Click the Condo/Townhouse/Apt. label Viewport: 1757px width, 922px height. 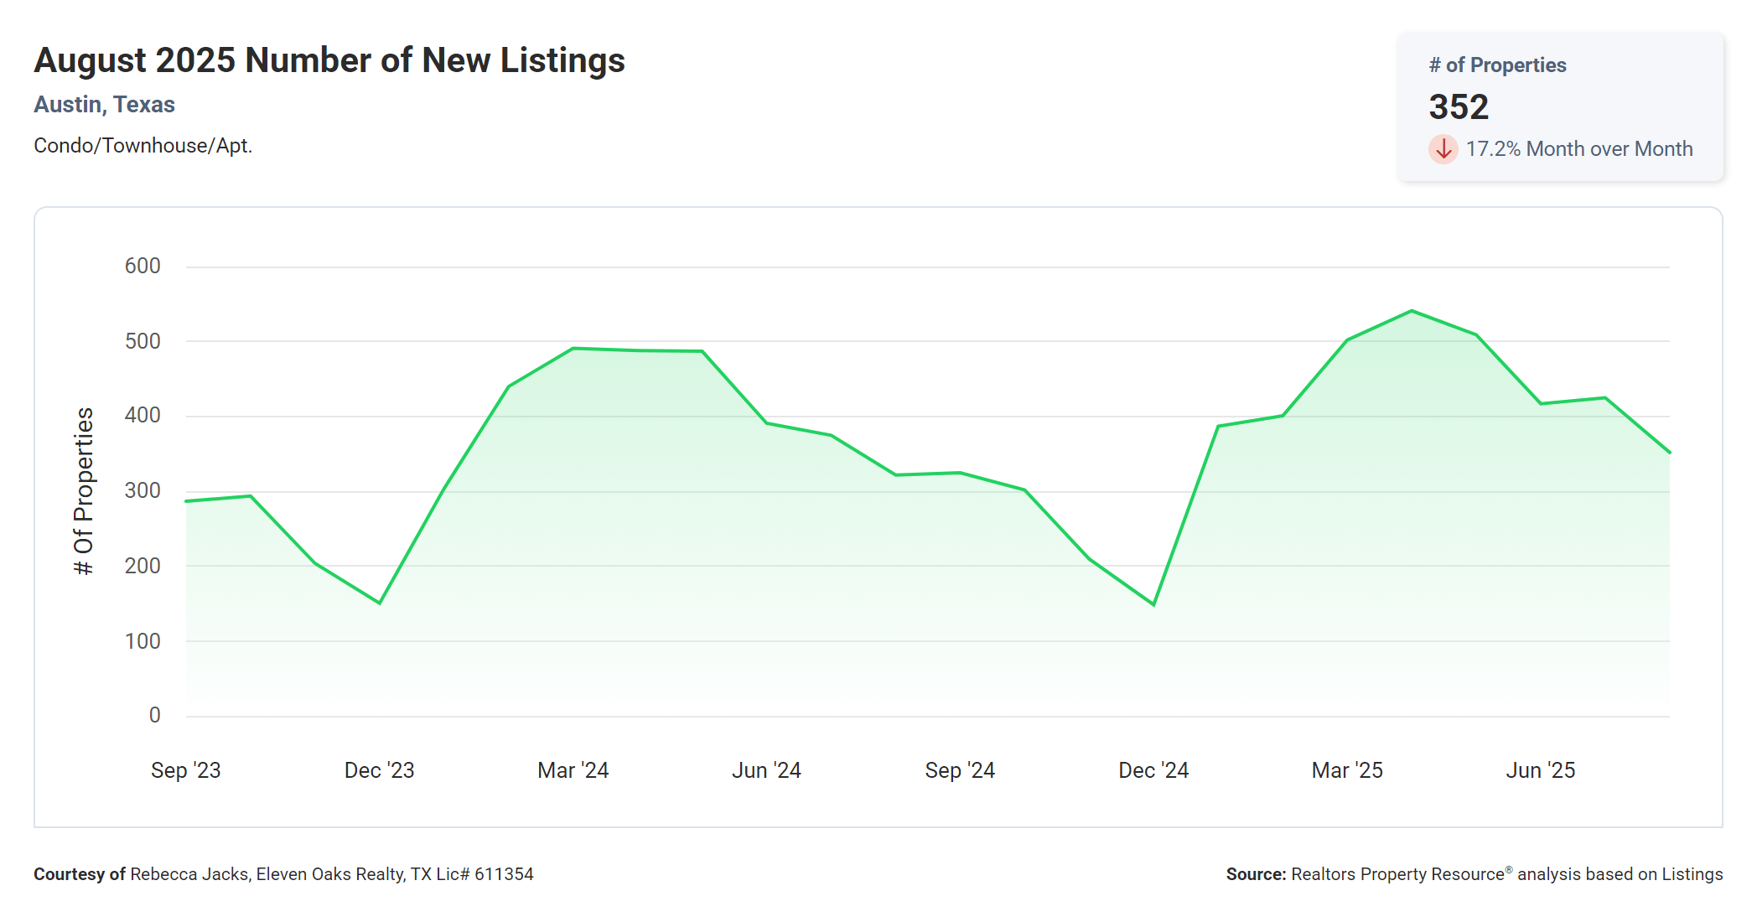pyautogui.click(x=143, y=146)
